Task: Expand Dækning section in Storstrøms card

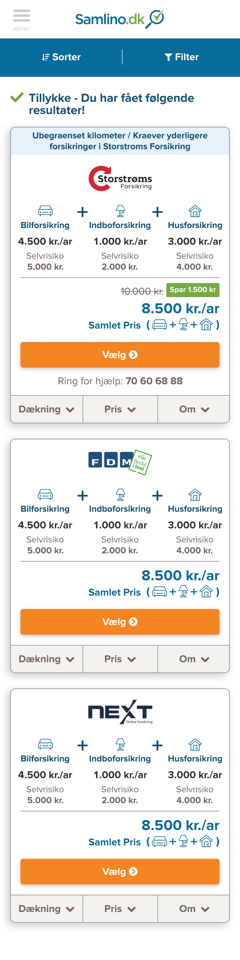Action: pos(47,409)
